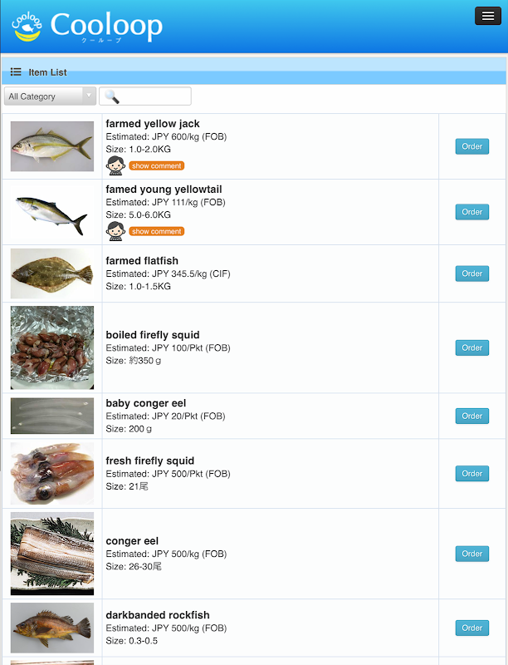
Task: Show comment for famed young yellowtail
Action: [x=157, y=232]
